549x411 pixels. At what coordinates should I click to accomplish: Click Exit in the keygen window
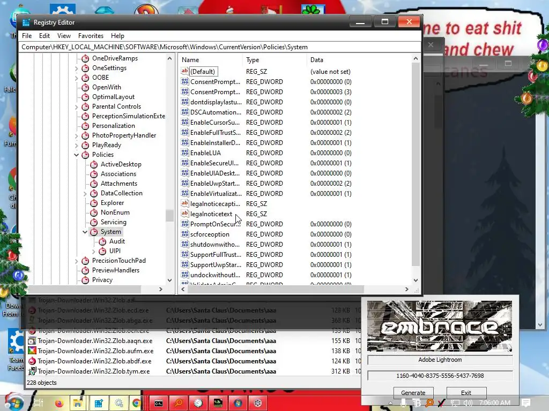pos(466,393)
